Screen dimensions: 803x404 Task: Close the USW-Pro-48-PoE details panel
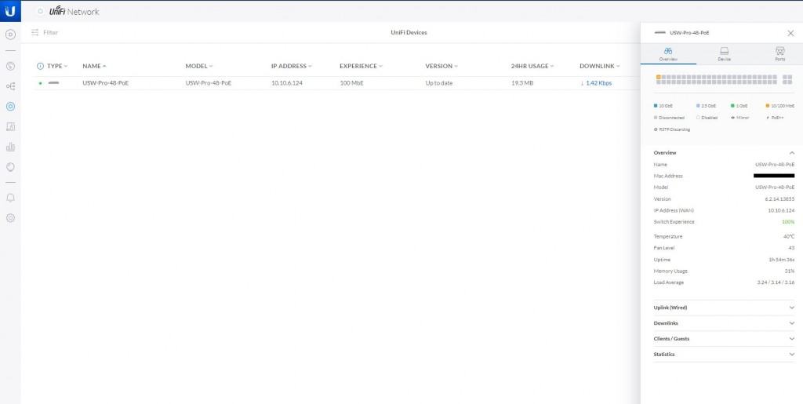[790, 33]
